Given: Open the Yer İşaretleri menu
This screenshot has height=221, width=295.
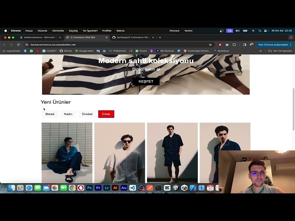Looking at the screenshot, I should pyautogui.click(x=90, y=31).
